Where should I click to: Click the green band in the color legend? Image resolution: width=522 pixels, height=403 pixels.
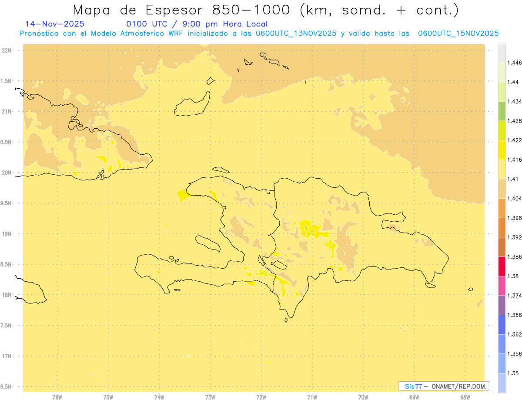click(502, 111)
